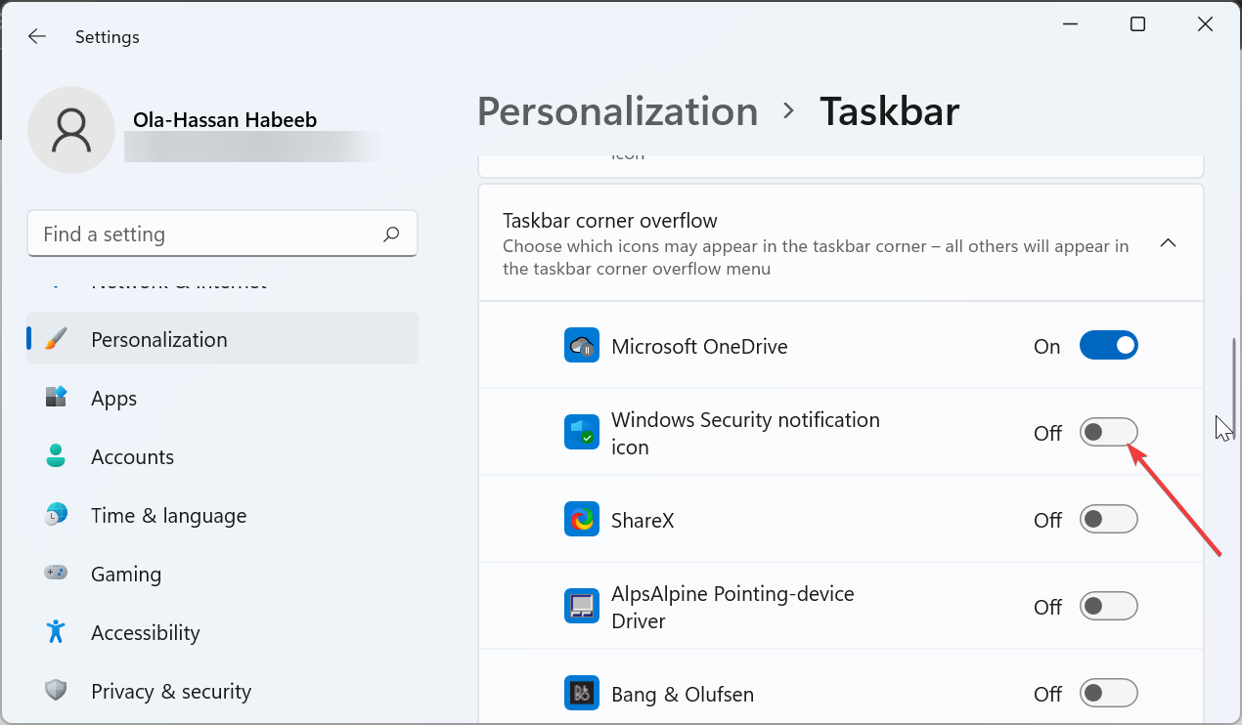This screenshot has width=1242, height=725.
Task: Click the Personalization breadcrumb link
Action: click(617, 111)
